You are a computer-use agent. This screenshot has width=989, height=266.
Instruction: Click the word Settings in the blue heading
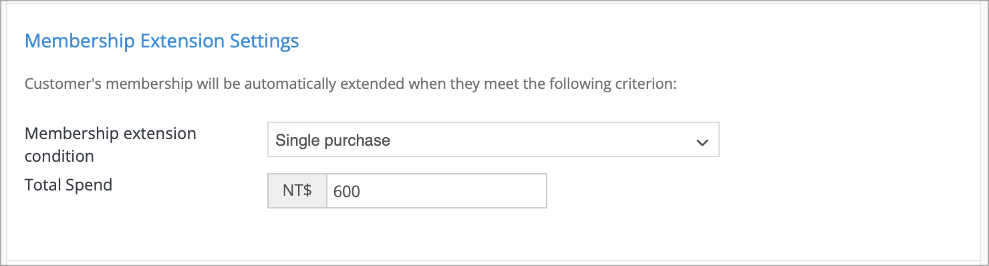(265, 41)
